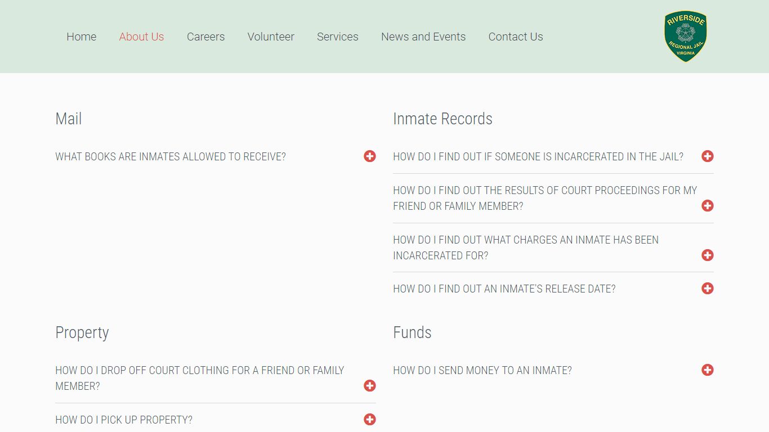
Task: Open News and Events page
Action: [x=423, y=37]
